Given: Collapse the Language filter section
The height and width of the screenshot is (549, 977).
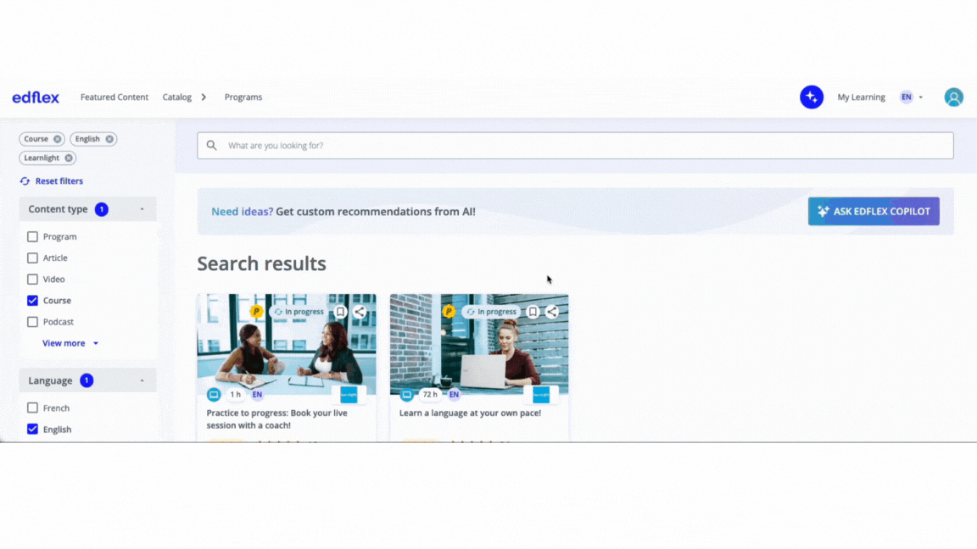Looking at the screenshot, I should click(x=142, y=380).
